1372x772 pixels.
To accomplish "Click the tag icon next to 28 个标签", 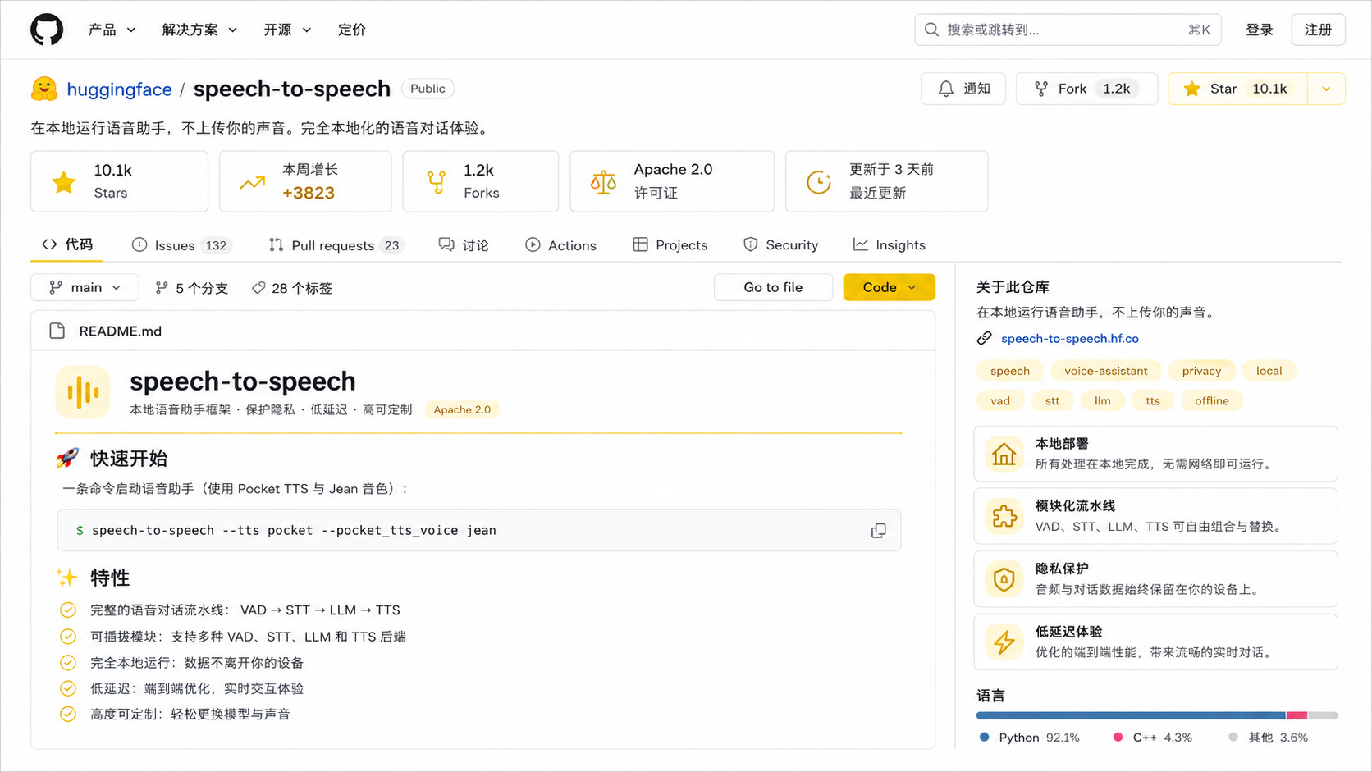I will [258, 288].
